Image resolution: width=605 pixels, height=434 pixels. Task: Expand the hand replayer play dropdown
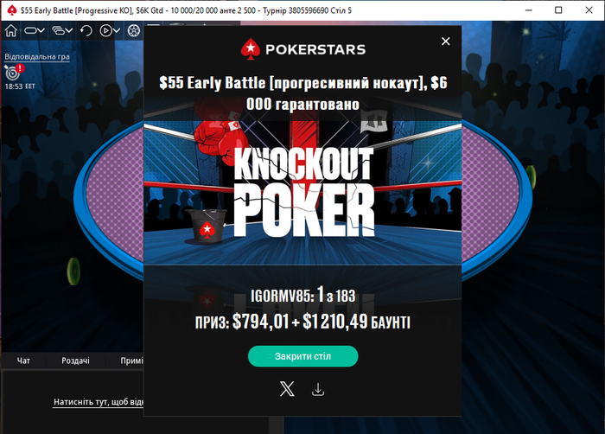click(110, 30)
